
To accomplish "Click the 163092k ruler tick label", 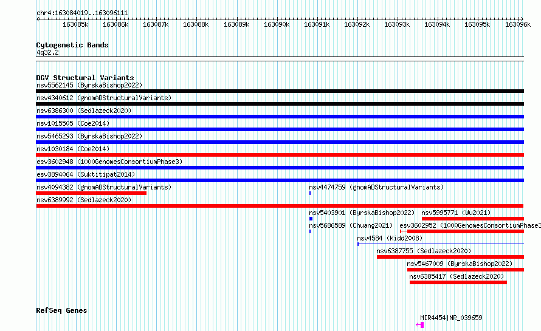I will coord(357,24).
